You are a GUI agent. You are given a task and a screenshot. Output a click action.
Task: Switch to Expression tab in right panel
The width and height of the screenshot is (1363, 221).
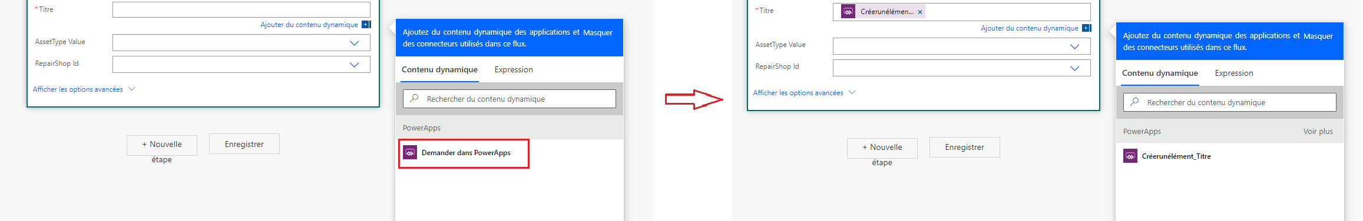[x=1234, y=73]
